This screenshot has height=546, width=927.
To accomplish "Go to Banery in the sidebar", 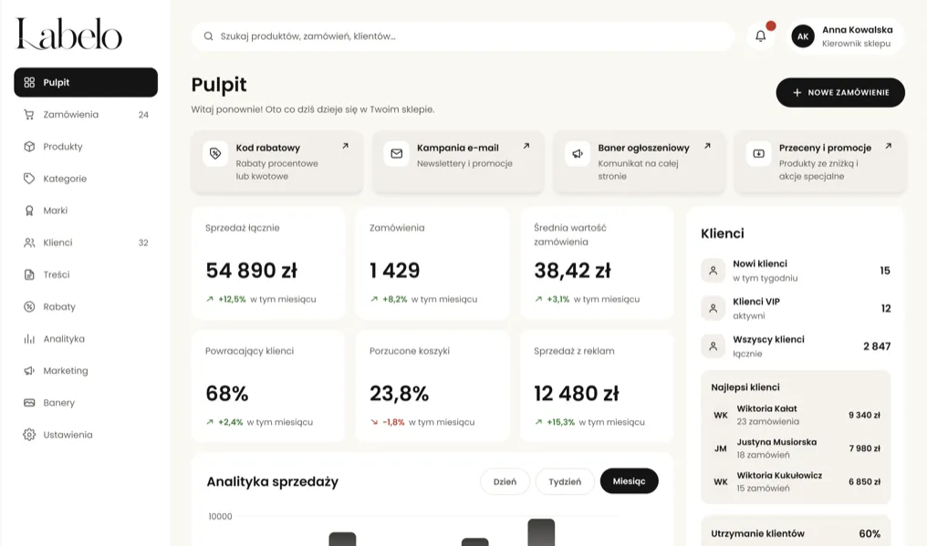I will click(86, 402).
